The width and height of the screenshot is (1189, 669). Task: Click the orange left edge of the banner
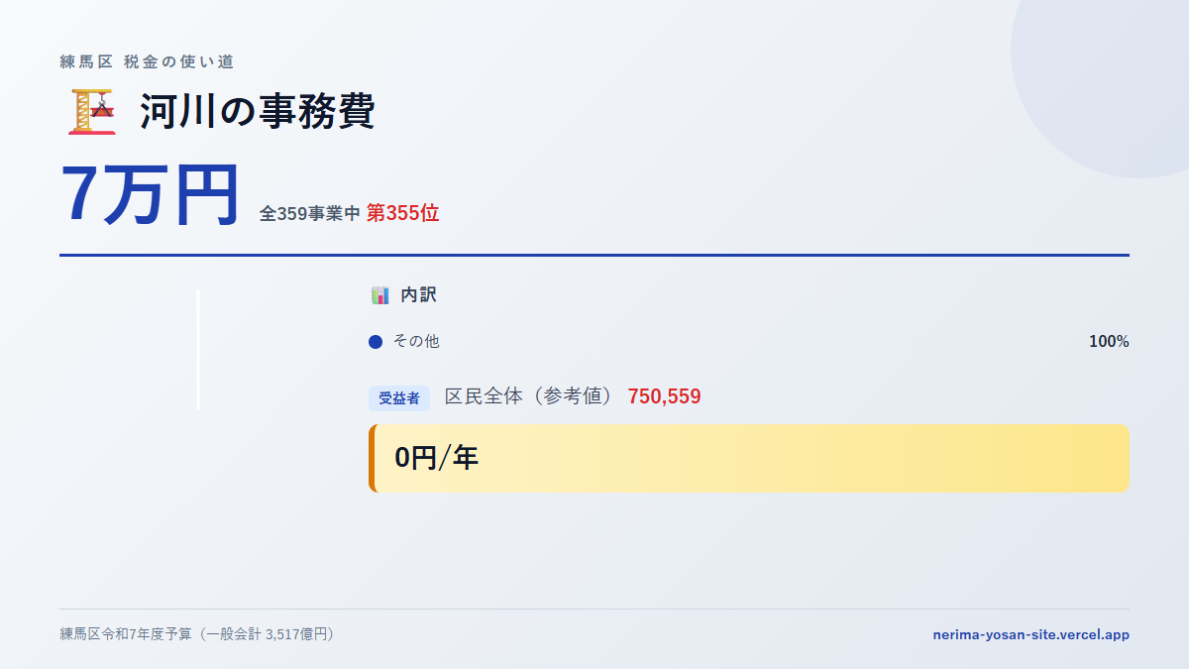372,458
